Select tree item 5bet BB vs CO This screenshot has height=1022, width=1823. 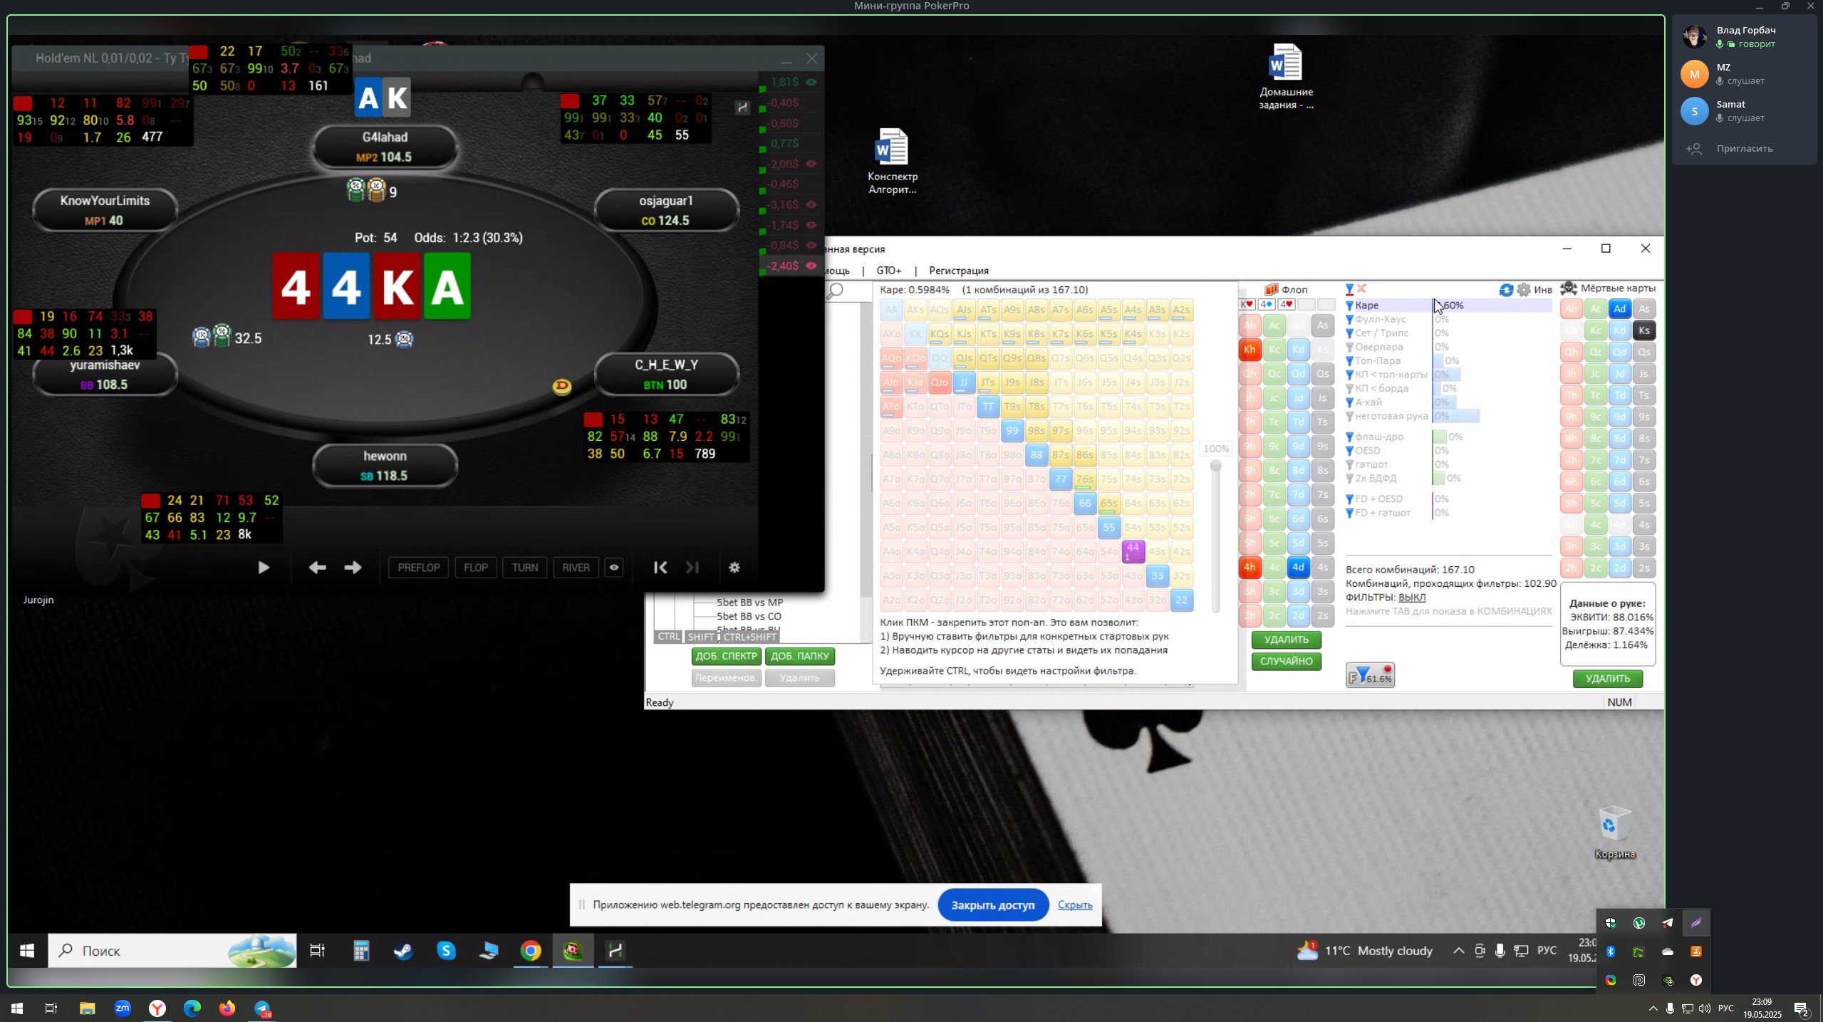click(748, 617)
